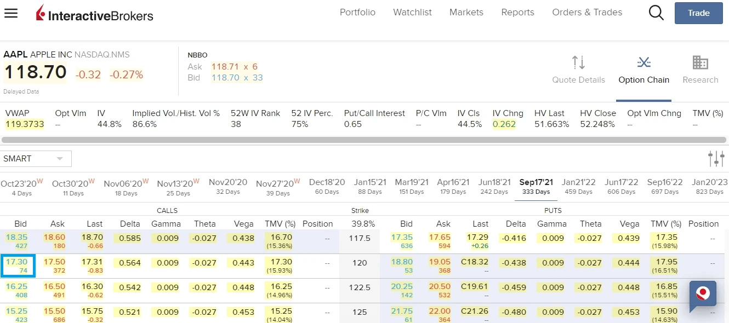Viewport: 729px width, 323px height.
Task: Open the red chat assistant bubble
Action: pos(703,295)
